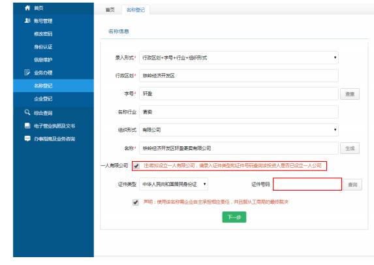Open the 组织形式 dropdown
Viewport: 374px width, 265px height.
tap(239, 130)
